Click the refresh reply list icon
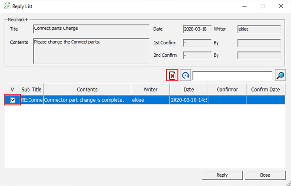 (x=186, y=75)
